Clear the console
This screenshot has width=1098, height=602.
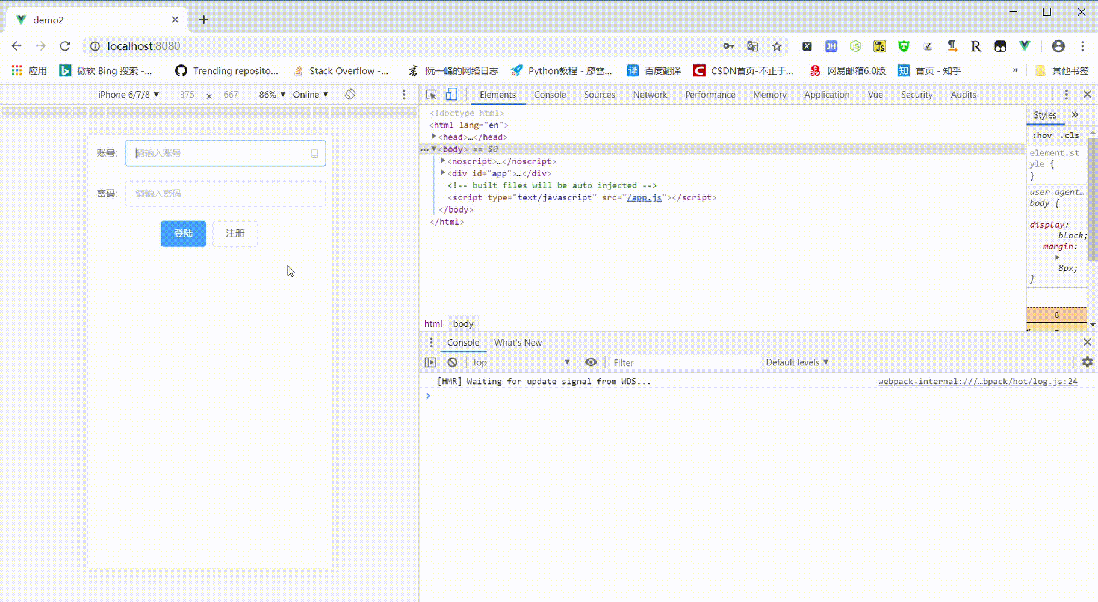click(452, 362)
